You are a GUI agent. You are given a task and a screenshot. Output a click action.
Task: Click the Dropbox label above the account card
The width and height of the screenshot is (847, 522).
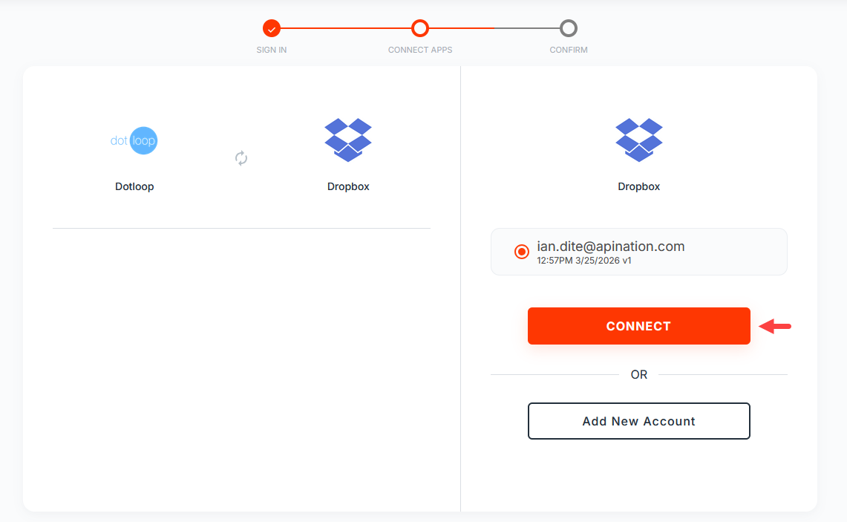click(x=639, y=186)
